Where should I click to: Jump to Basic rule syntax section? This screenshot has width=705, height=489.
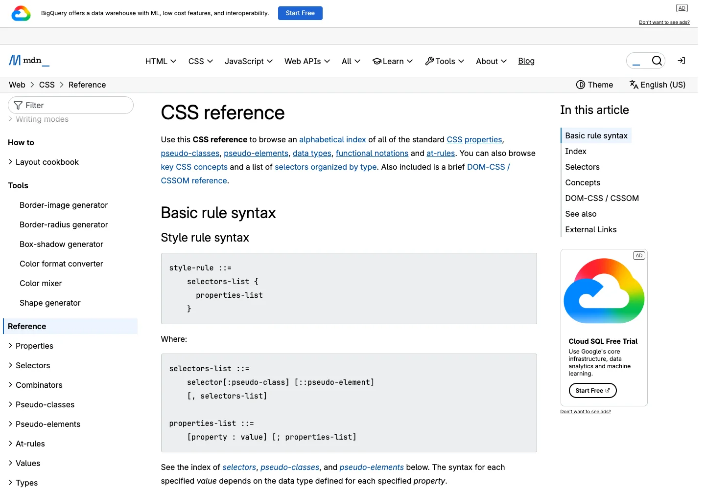pos(596,135)
